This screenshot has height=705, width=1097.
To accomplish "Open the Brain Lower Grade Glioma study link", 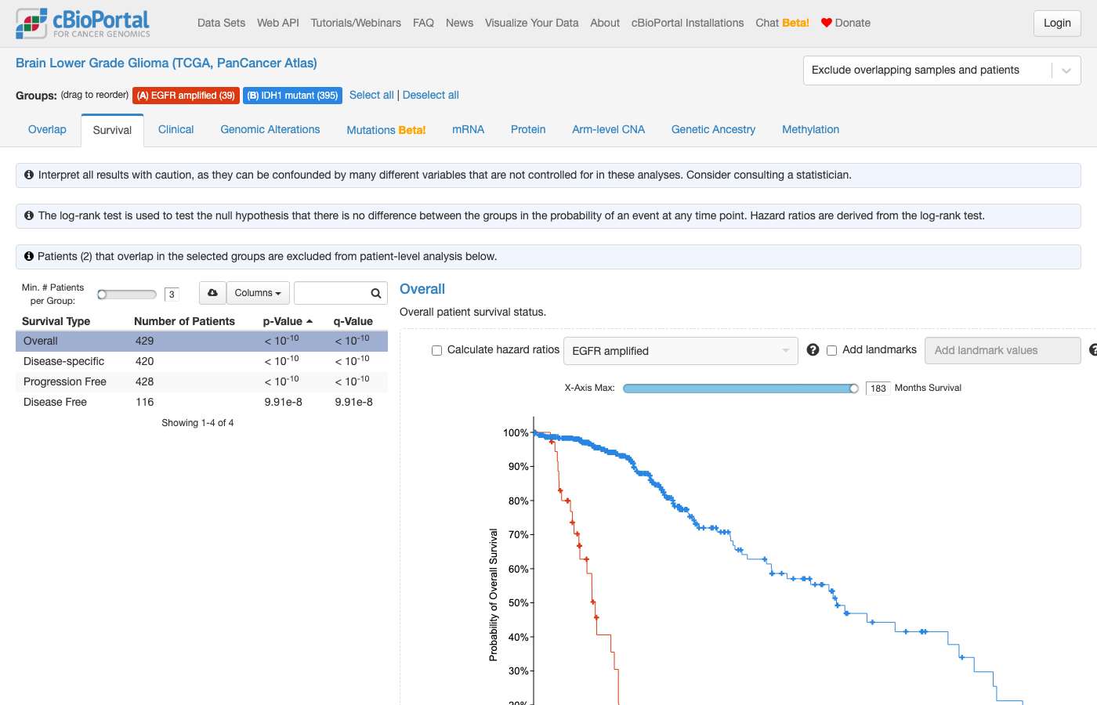I will [x=166, y=63].
